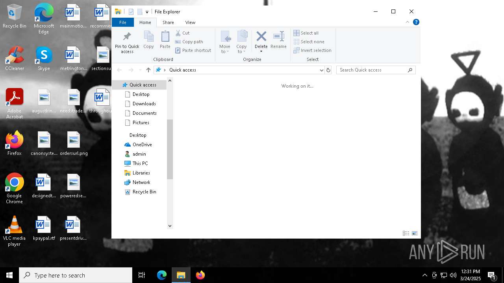Click Select none in ribbon
Viewport: 504px width, 283px height.
309,42
